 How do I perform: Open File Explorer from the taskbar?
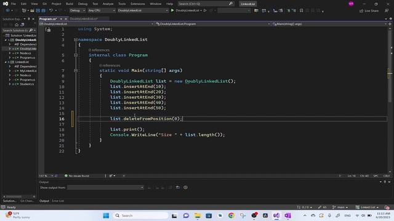pyautogui.click(x=198, y=215)
